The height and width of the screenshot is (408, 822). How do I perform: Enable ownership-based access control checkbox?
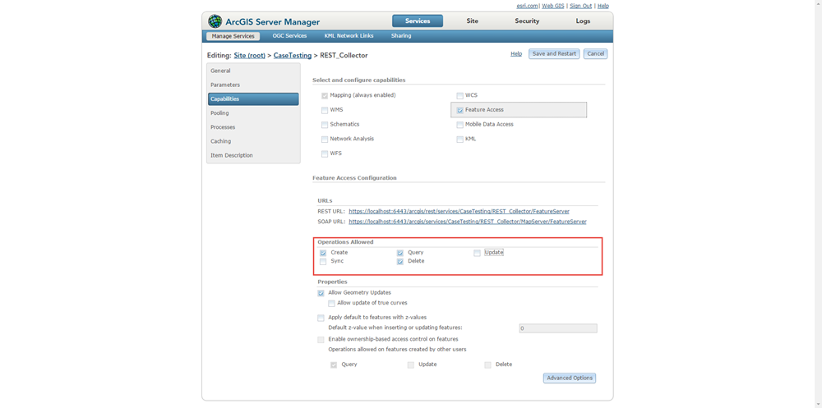(321, 340)
